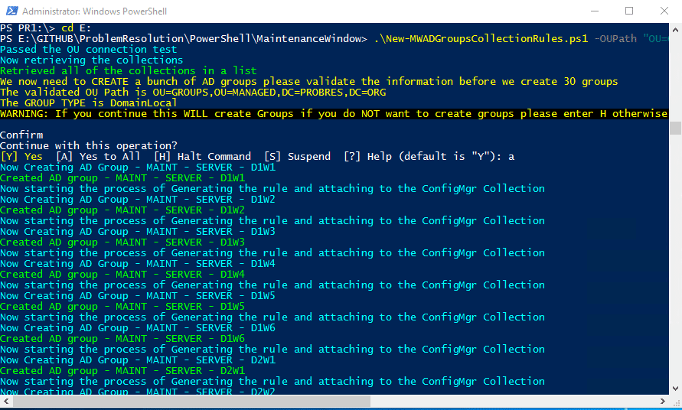Click the vertical scrollbar up arrow
The image size is (682, 410).
675,30
